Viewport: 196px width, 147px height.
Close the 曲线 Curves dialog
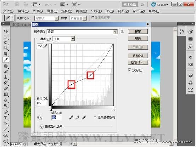148,24
